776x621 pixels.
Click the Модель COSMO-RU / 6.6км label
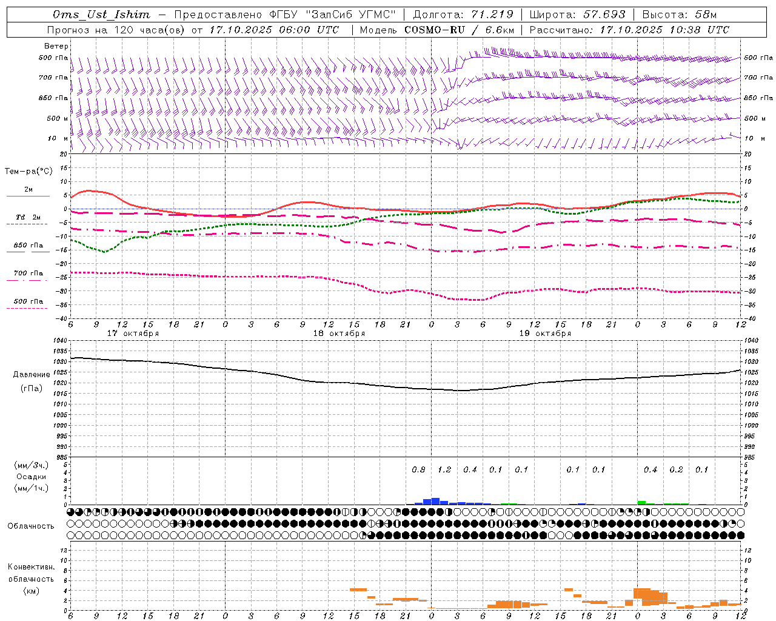(437, 30)
